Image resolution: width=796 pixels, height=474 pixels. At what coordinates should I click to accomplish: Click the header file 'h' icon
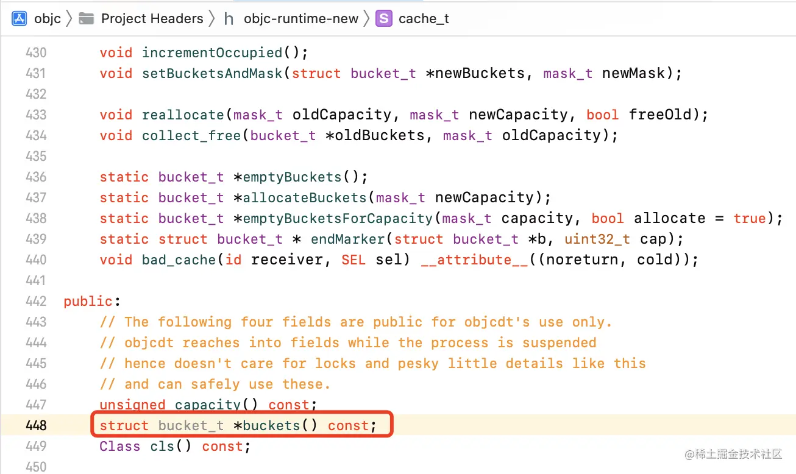229,18
